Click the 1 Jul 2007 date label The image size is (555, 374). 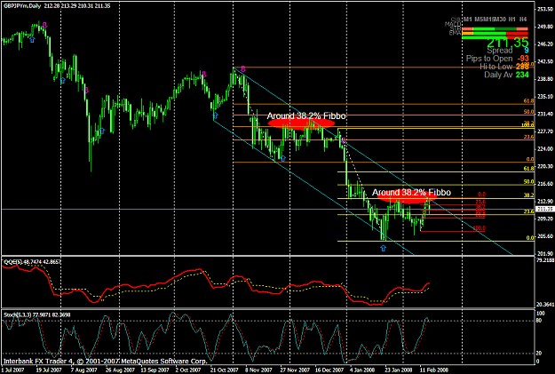[12, 370]
